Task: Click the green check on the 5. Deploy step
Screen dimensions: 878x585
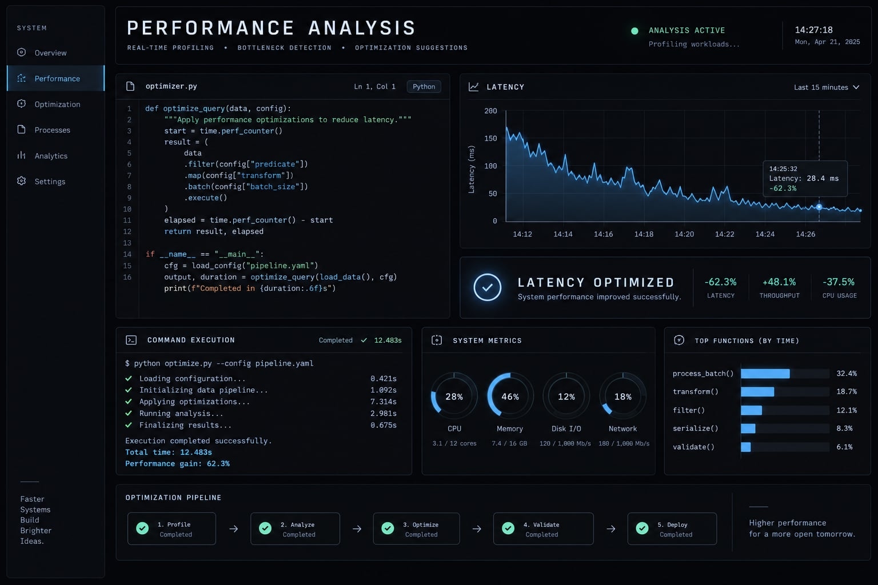Action: 642,528
